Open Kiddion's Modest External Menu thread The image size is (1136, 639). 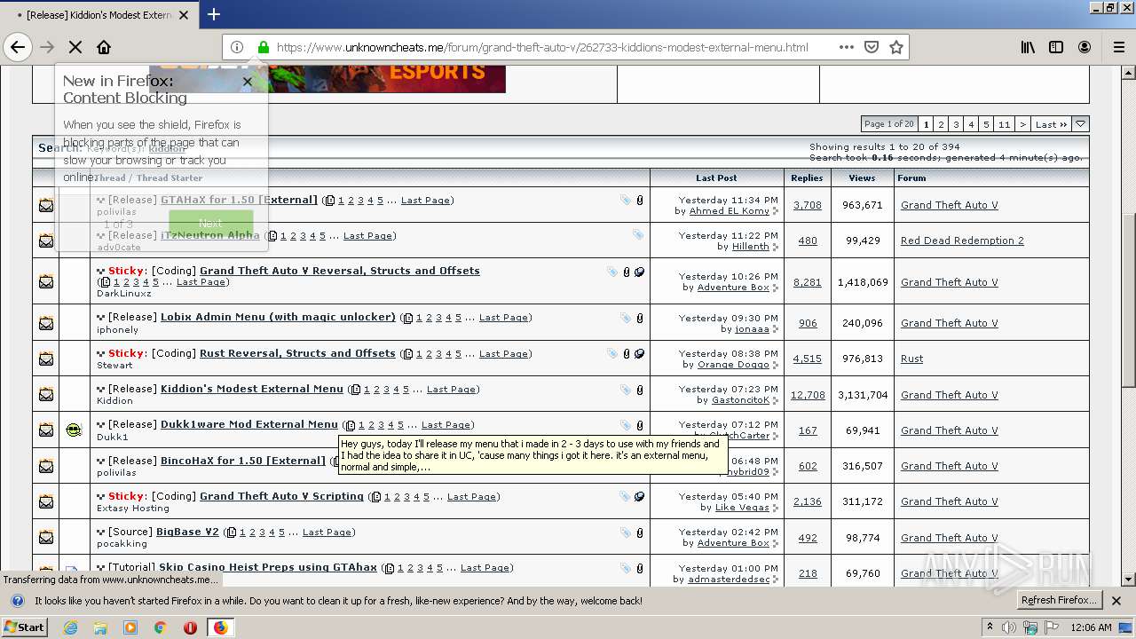click(x=251, y=389)
